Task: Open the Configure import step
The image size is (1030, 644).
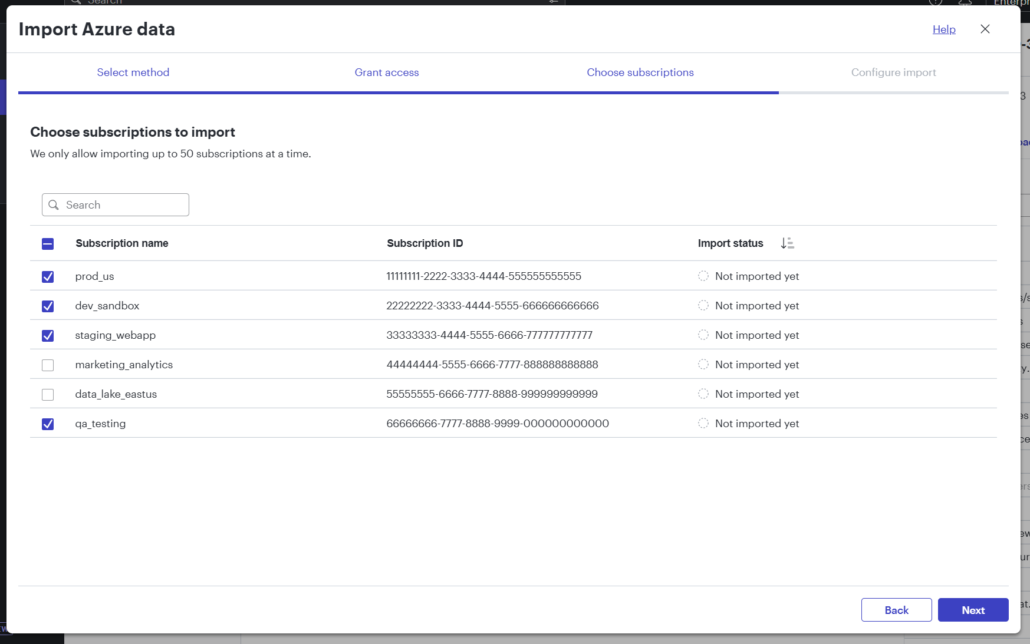Action: [x=893, y=72]
